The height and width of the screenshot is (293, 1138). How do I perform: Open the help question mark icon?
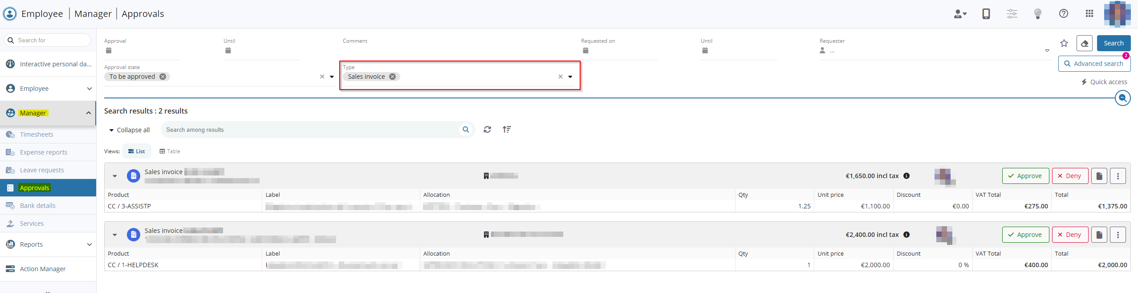(x=1063, y=14)
